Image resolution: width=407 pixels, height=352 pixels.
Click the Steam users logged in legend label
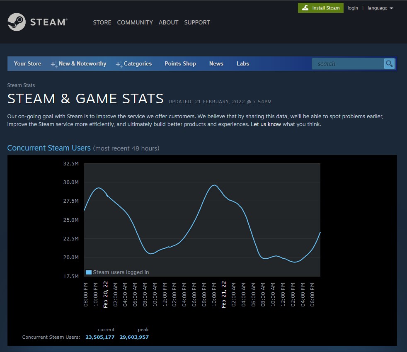click(121, 272)
